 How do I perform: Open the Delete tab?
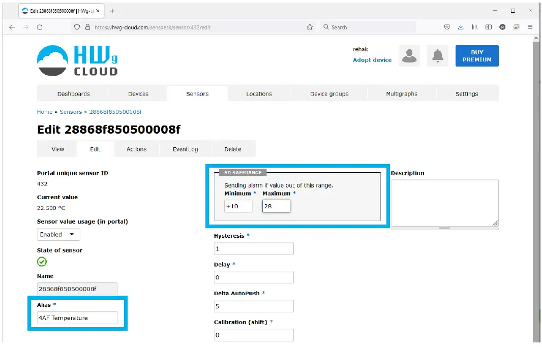(x=233, y=149)
